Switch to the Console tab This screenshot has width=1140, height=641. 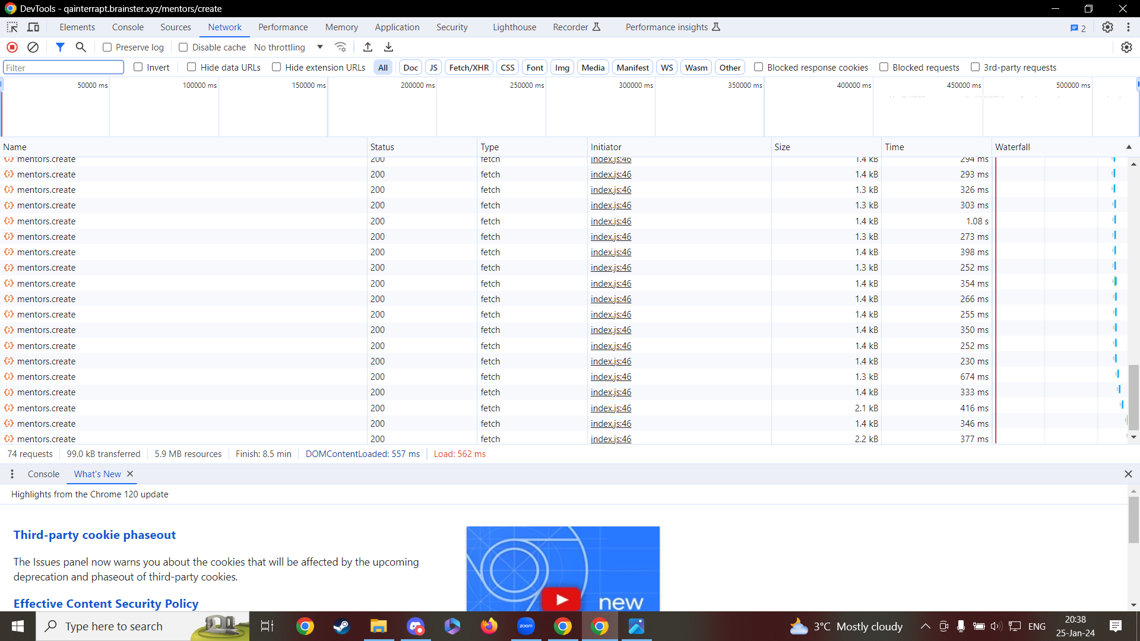point(128,27)
